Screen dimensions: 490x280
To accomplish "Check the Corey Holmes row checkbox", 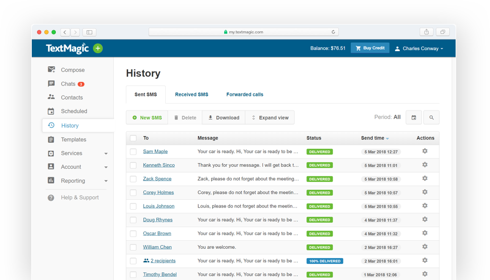I will [x=133, y=192].
